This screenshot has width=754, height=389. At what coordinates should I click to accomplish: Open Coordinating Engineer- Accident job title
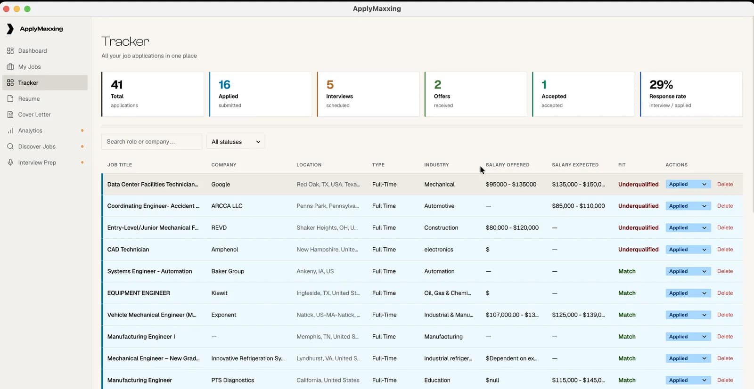153,206
